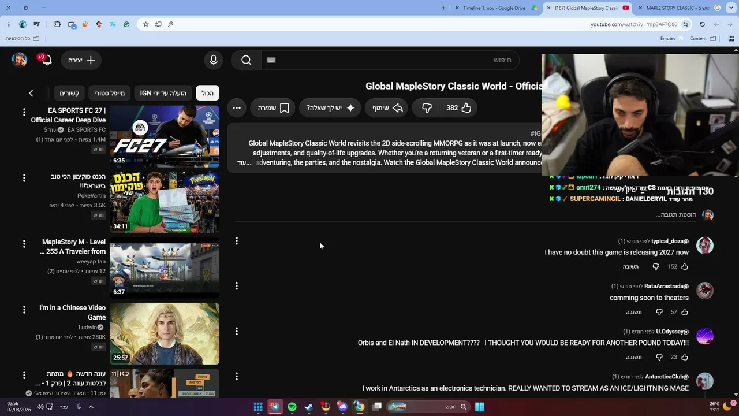This screenshot has height=416, width=739.
Task: Select the הכול filter chip
Action: point(208,93)
